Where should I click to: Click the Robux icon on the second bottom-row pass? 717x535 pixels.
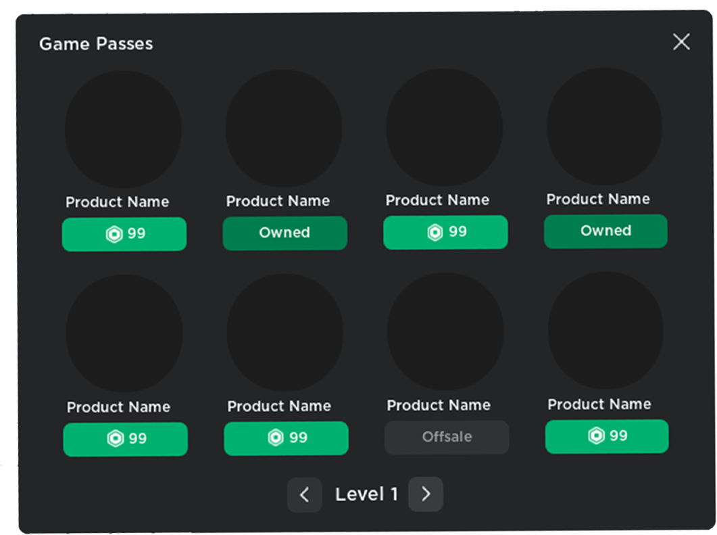[276, 438]
